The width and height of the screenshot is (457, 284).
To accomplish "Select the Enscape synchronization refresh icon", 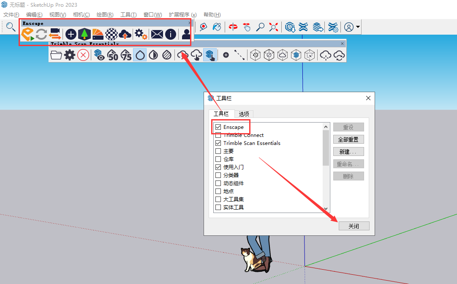I will pyautogui.click(x=42, y=34).
